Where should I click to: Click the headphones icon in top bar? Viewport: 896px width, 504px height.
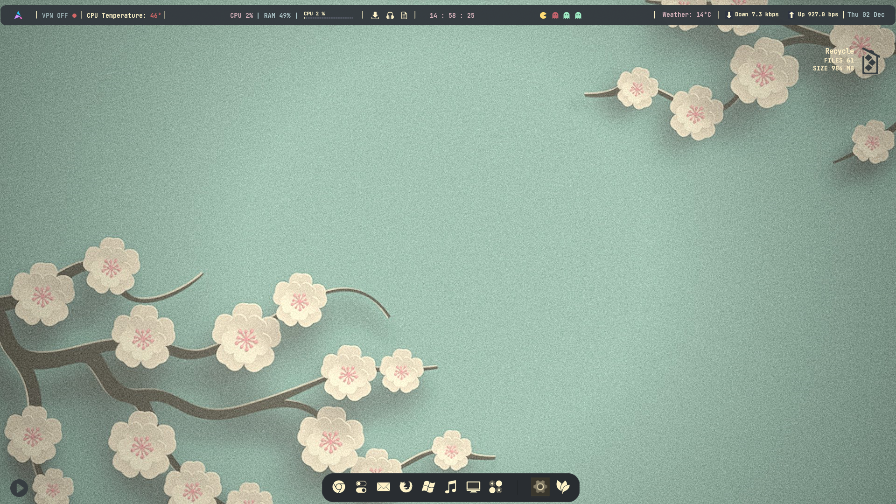coord(390,15)
